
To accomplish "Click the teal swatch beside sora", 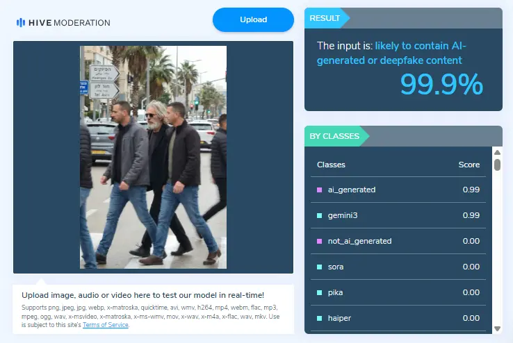I will (x=319, y=267).
